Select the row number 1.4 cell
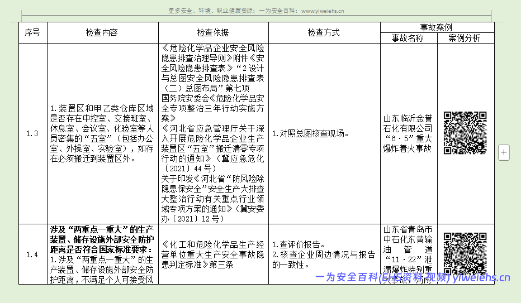This screenshot has width=521, height=303. pyautogui.click(x=32, y=254)
